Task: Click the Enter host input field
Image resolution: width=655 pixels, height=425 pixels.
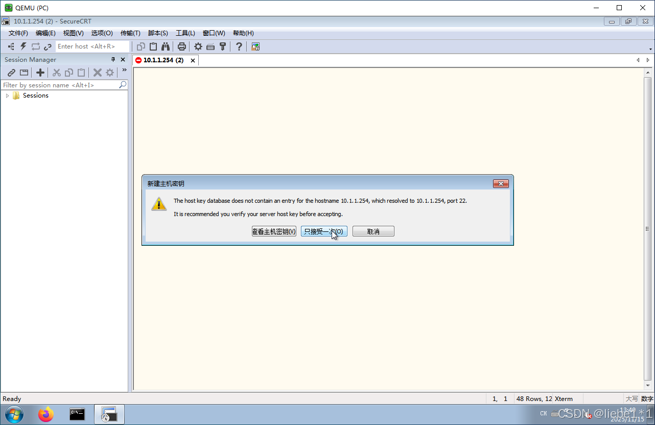Action: [x=92, y=46]
